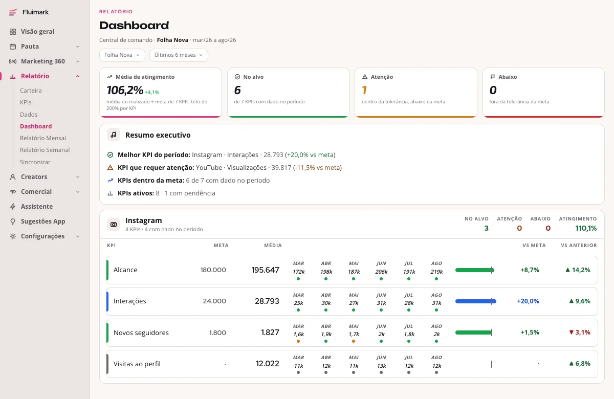Select the Dashboard submenu item
This screenshot has height=399, width=614.
point(36,126)
